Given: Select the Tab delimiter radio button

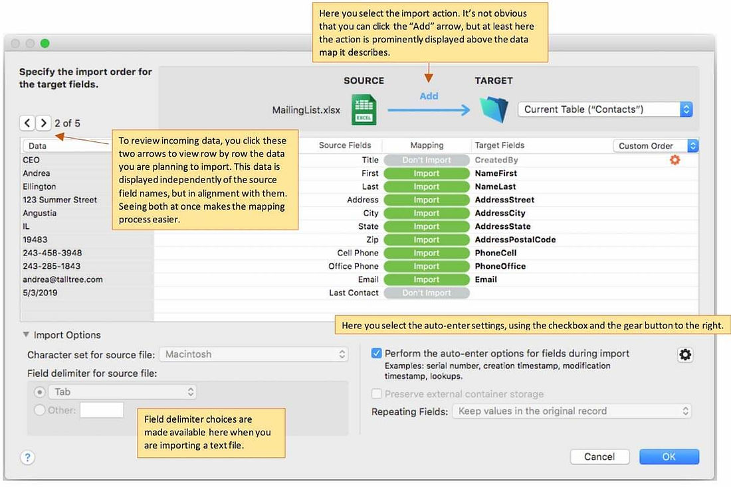Looking at the screenshot, I should (x=40, y=392).
